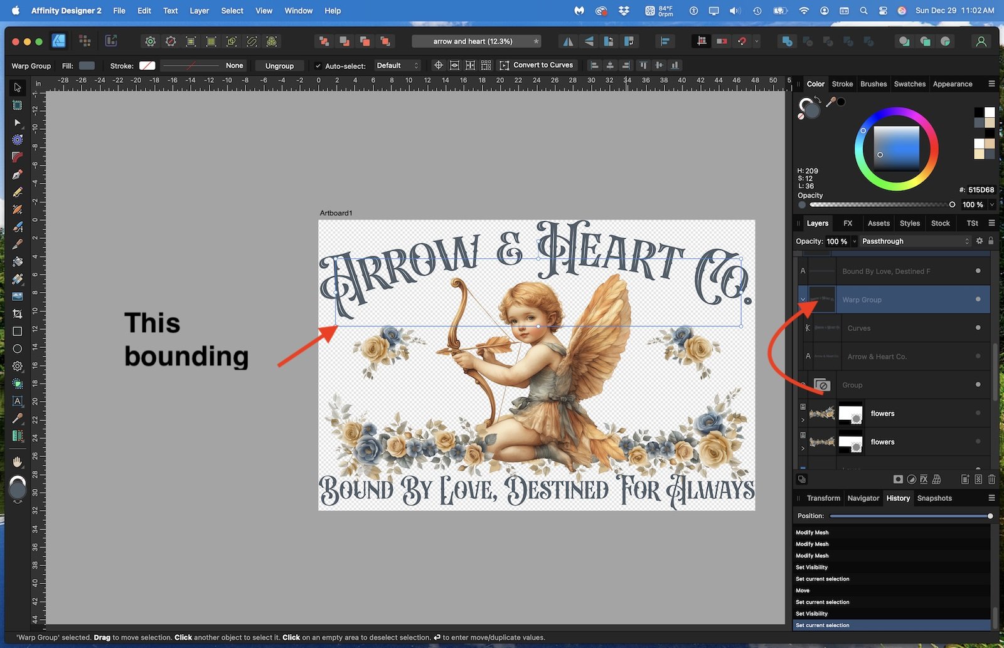Open the Wi-Fi menu bar icon

pos(804,11)
